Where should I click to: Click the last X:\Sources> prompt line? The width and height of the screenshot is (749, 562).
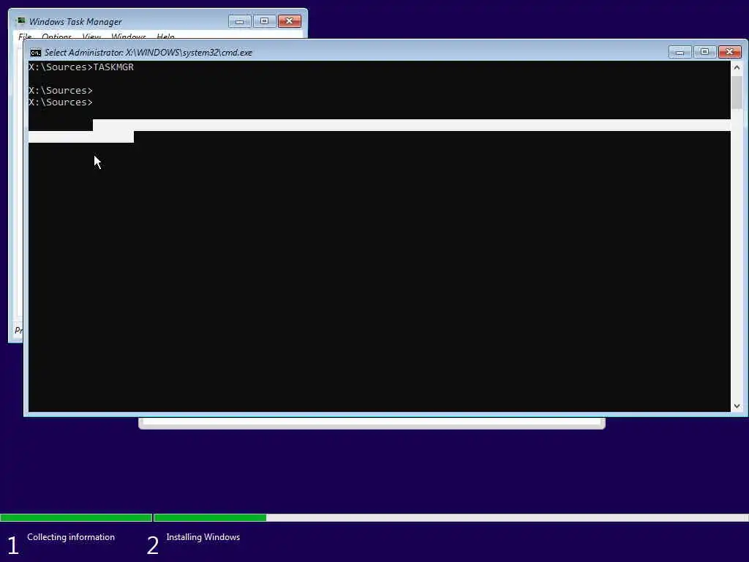(x=61, y=102)
